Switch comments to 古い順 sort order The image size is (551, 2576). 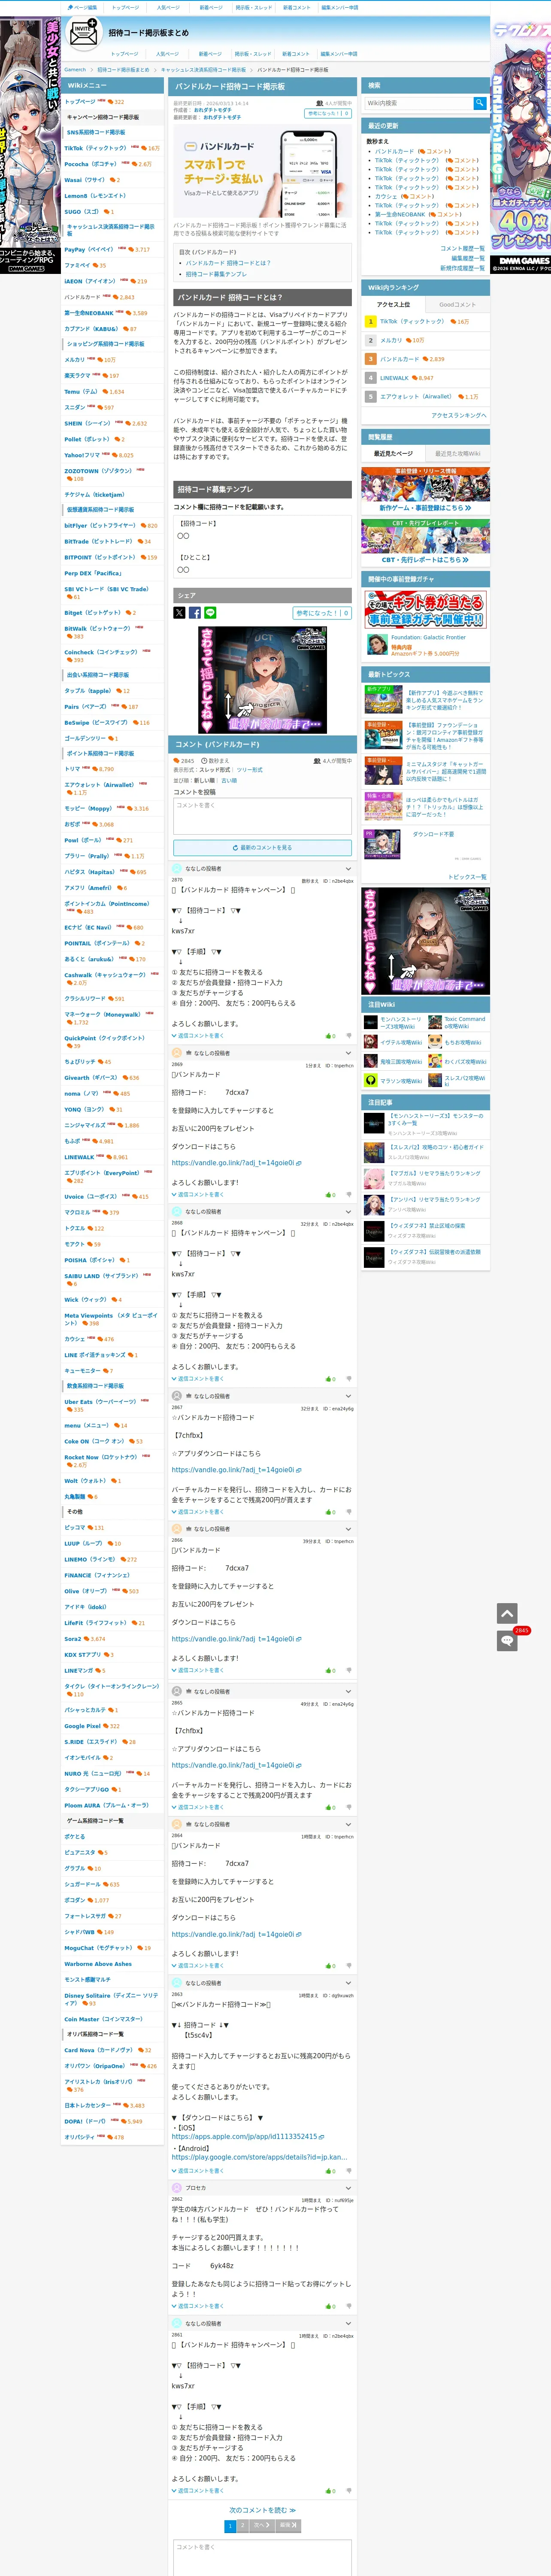pyautogui.click(x=229, y=781)
